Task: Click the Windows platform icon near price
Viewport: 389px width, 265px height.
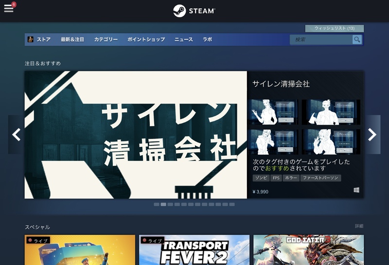Action: 356,190
